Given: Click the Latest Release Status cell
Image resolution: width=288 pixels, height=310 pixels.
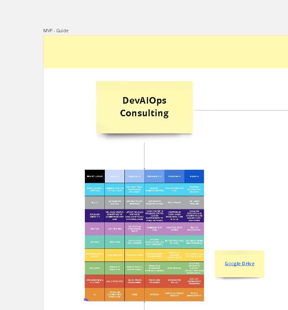Looking at the screenshot, I should 134,216.
